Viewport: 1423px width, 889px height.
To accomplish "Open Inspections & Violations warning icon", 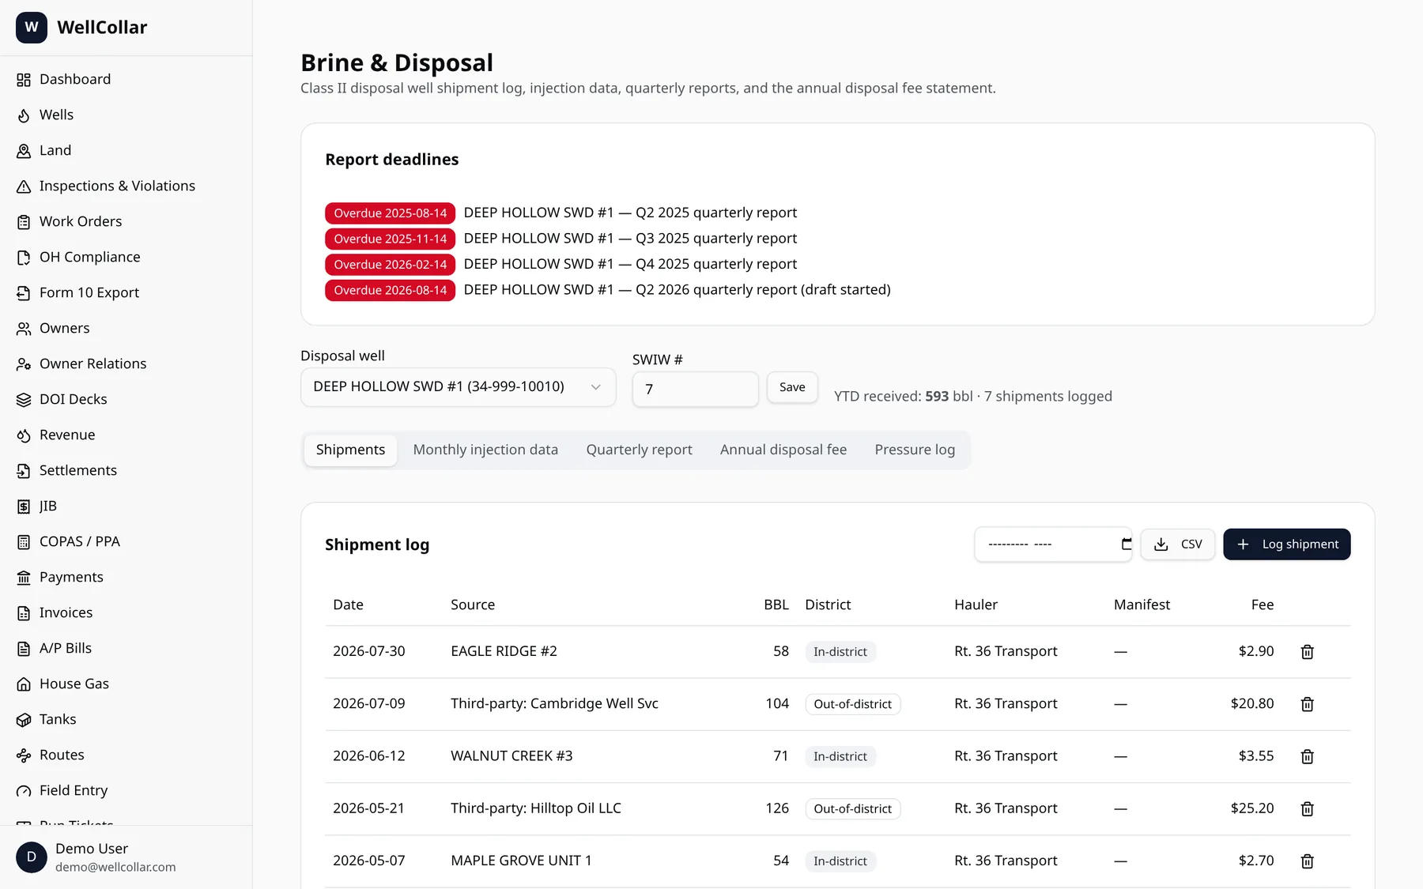I will pos(24,186).
